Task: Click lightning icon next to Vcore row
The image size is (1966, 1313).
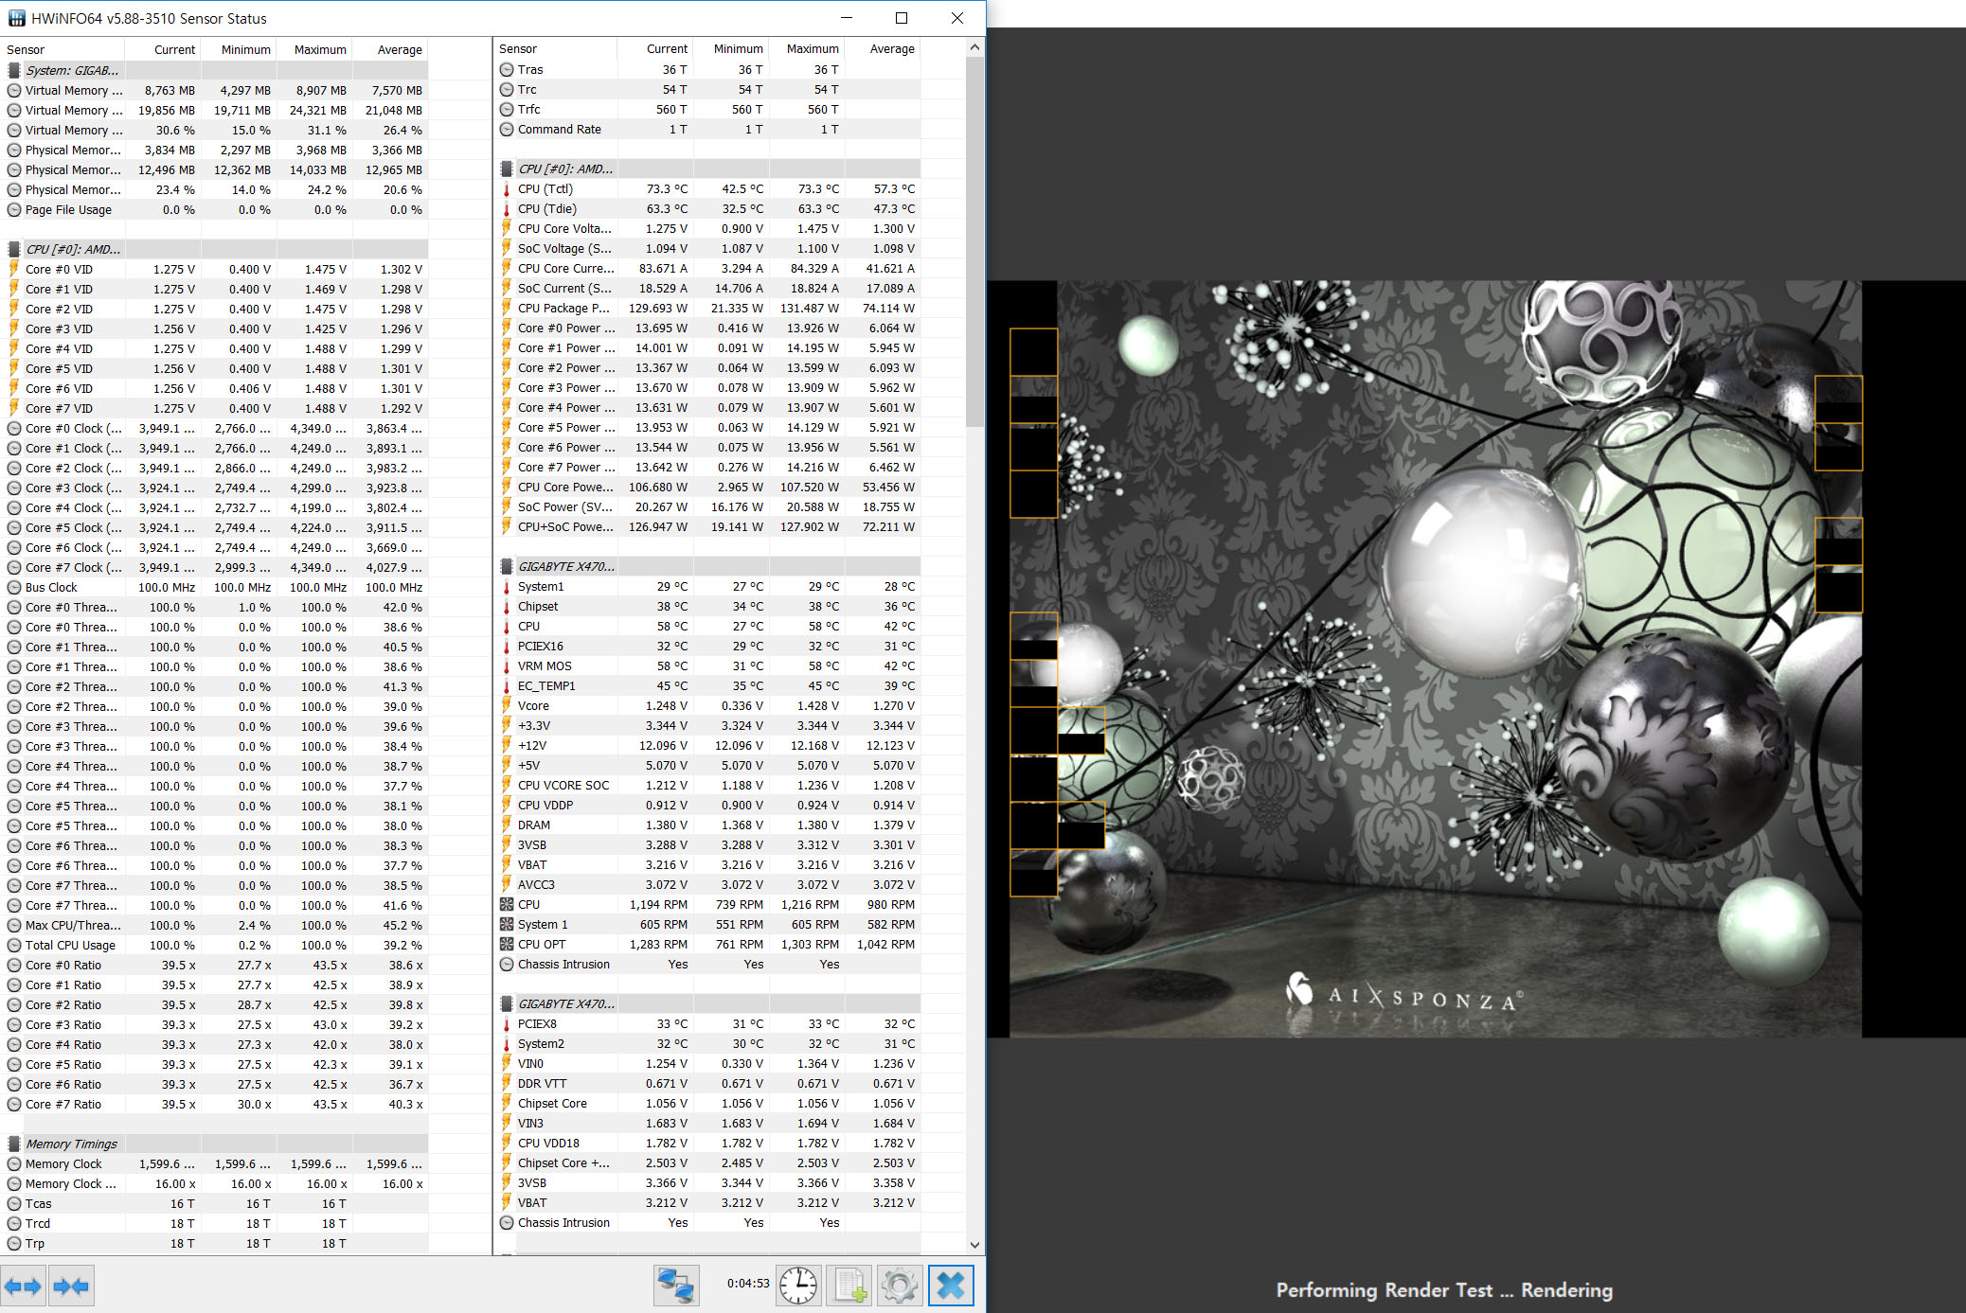Action: 507,705
